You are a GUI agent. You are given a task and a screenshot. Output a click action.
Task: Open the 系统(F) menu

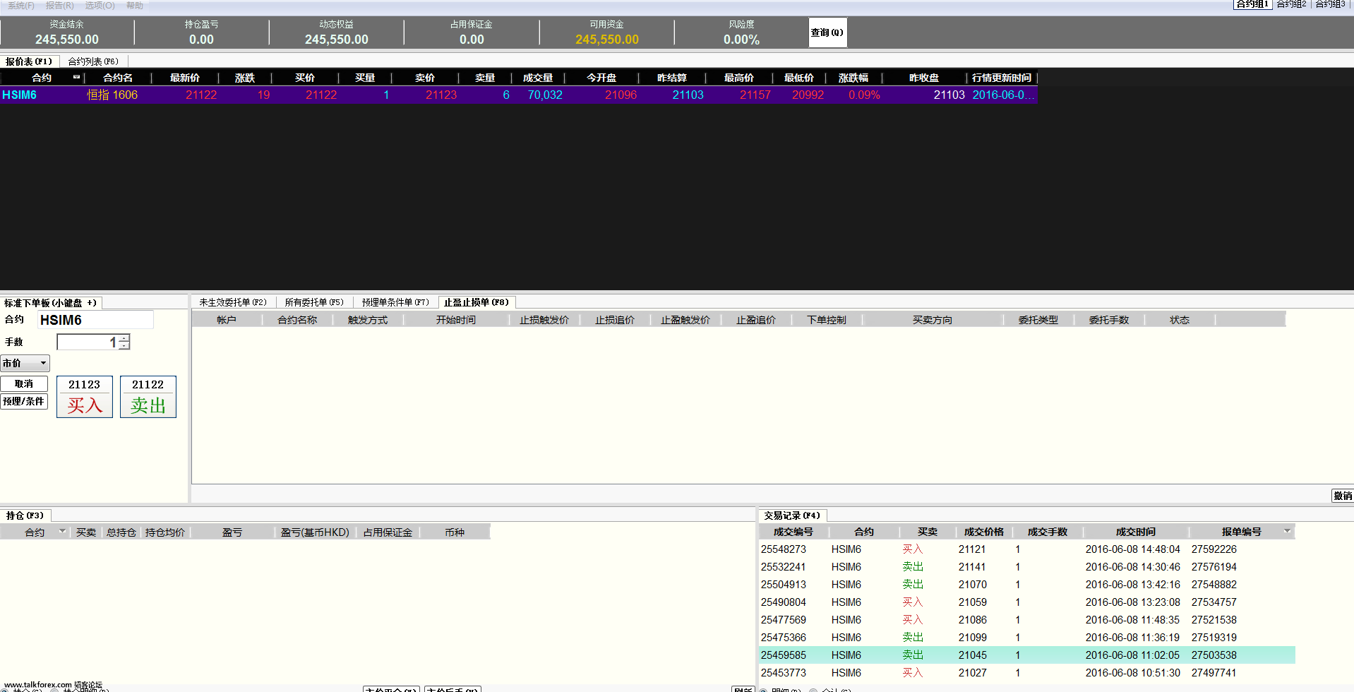point(21,5)
